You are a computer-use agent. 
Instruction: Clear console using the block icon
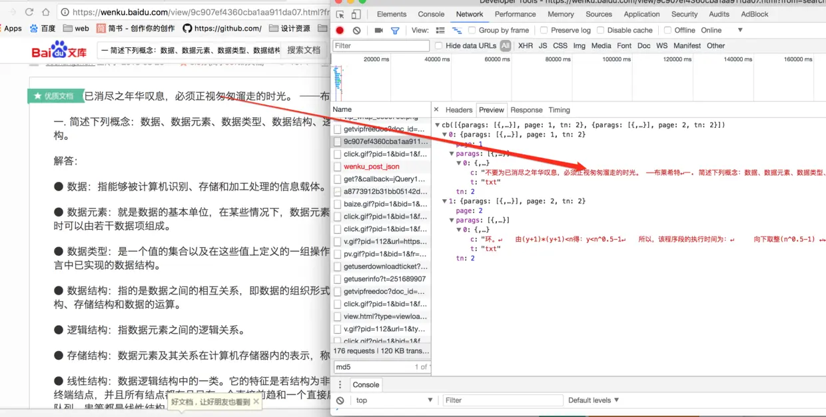[x=340, y=400]
